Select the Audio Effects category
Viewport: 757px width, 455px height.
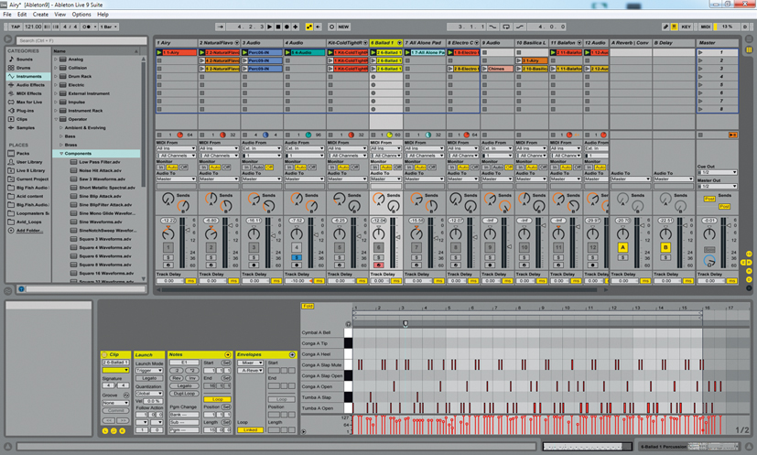30,85
